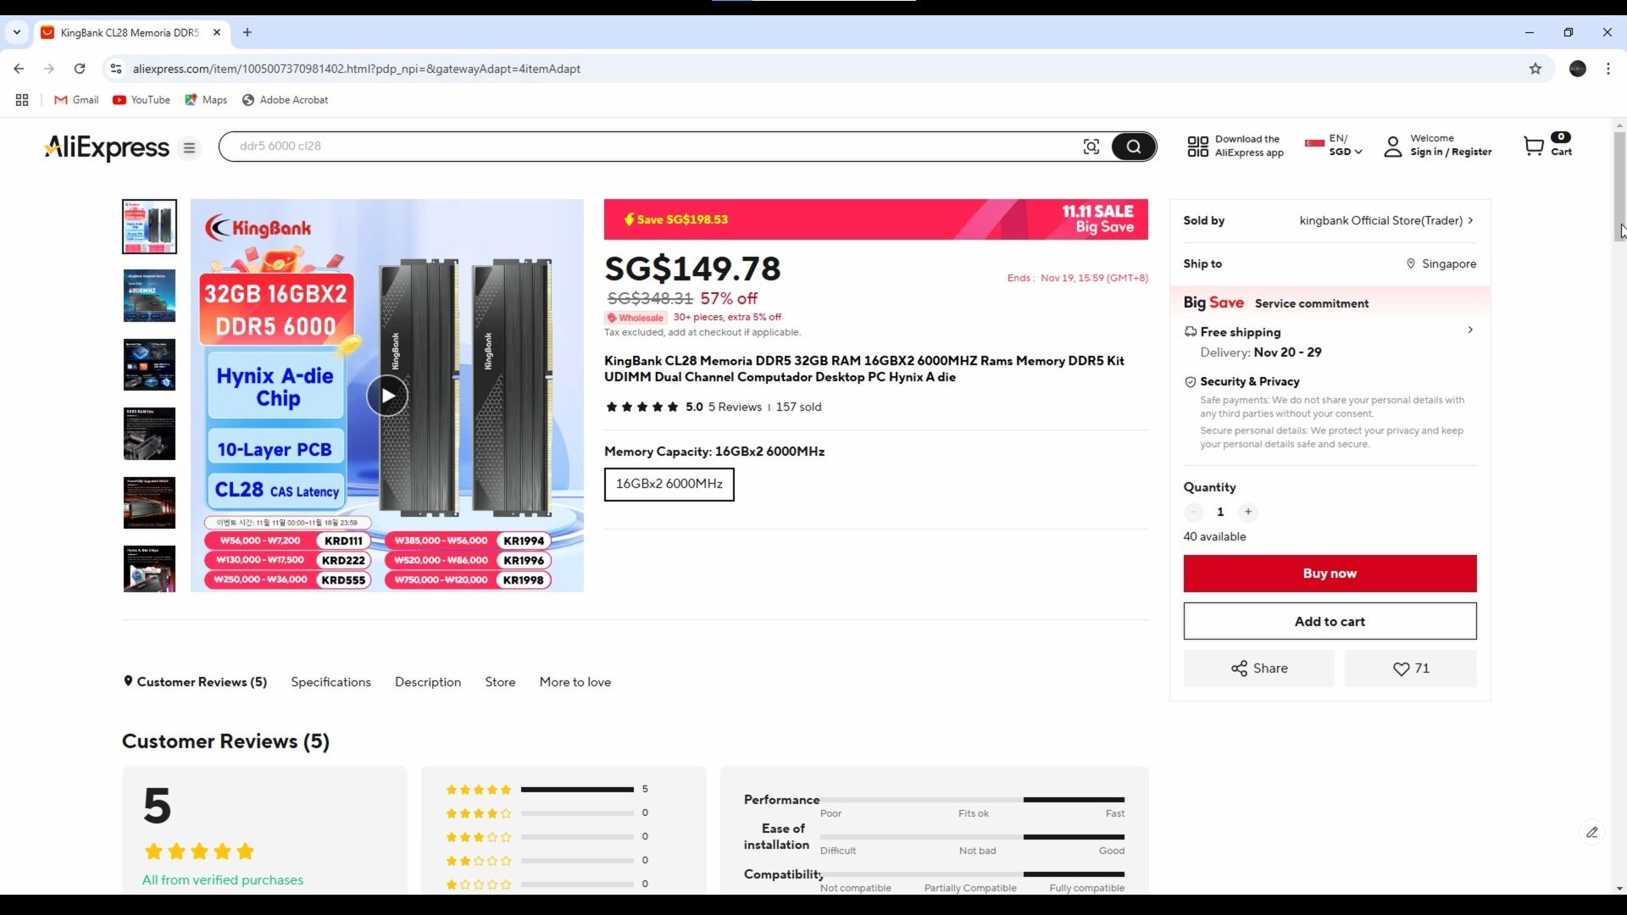
Task: Open the hamburger categories menu
Action: click(x=189, y=147)
